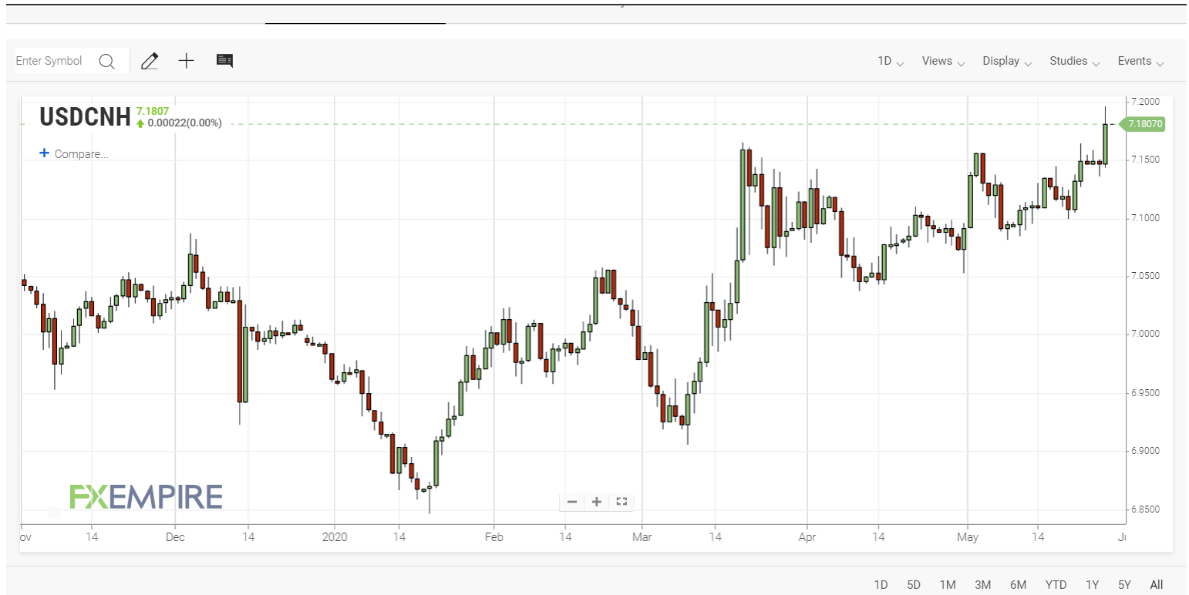
Task: Open the 1D interval dropdown
Action: [891, 61]
